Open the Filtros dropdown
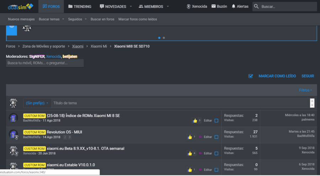Viewport: 320px width, 176px height. click(x=305, y=90)
